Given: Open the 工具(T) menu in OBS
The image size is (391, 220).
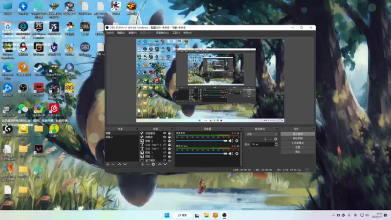Looking at the screenshot, I should click(176, 33).
